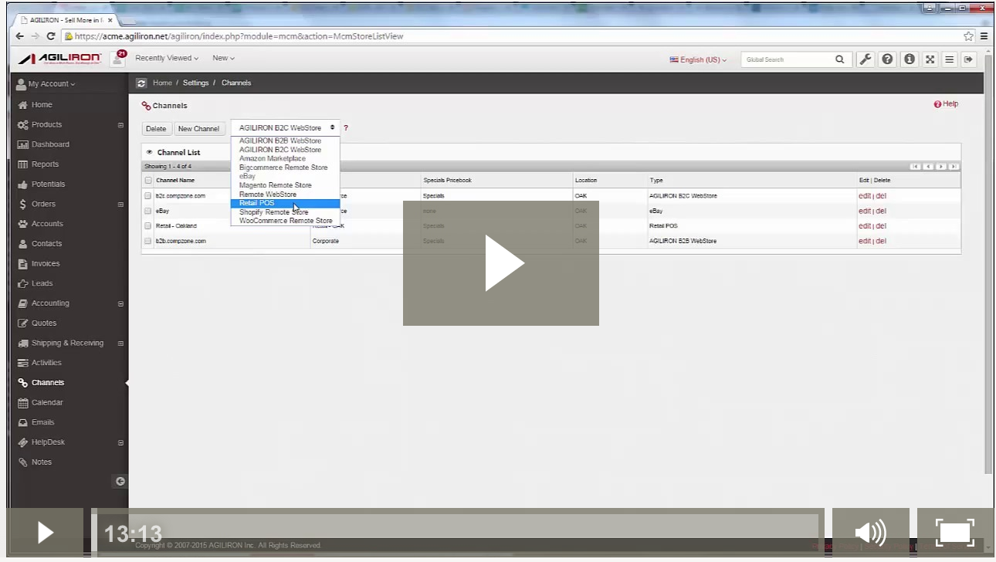The width and height of the screenshot is (996, 562).
Task: Toggle fullscreen expand icon in header
Action: click(x=930, y=59)
